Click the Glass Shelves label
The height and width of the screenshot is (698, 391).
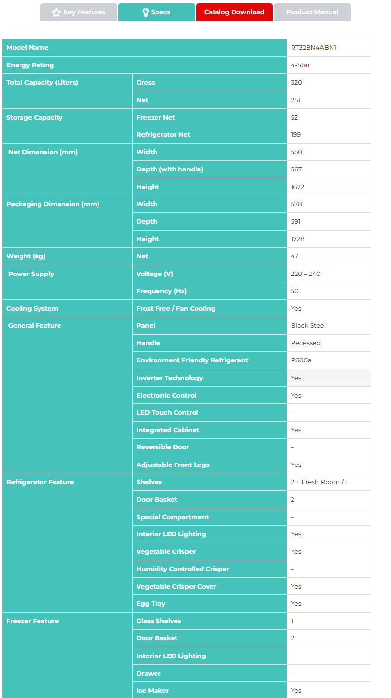pos(158,621)
